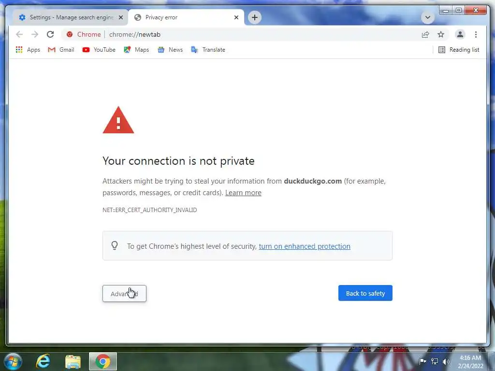Click the Chrome taskbar button
Viewport: 495px width, 371px height.
[x=103, y=361]
